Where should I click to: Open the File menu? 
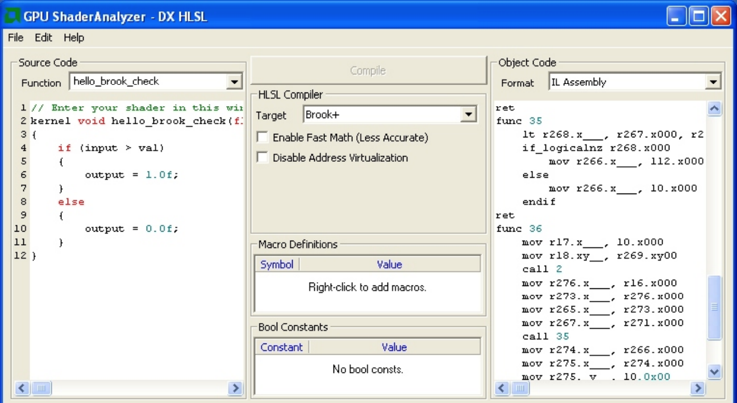point(15,37)
